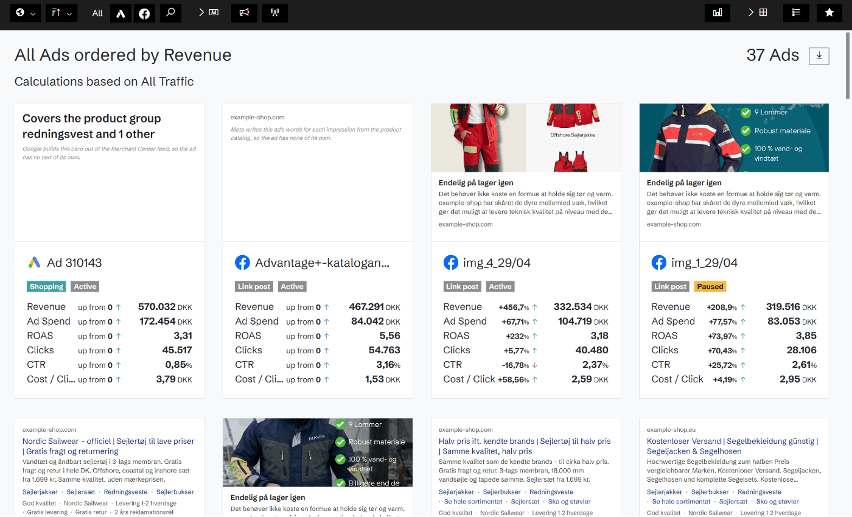Click the CTR change -16,78%
Image resolution: width=852 pixels, height=517 pixels.
(x=515, y=365)
